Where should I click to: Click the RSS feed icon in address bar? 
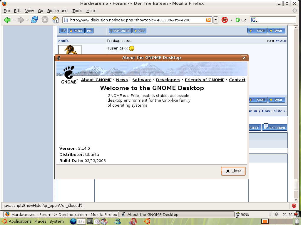[208, 20]
